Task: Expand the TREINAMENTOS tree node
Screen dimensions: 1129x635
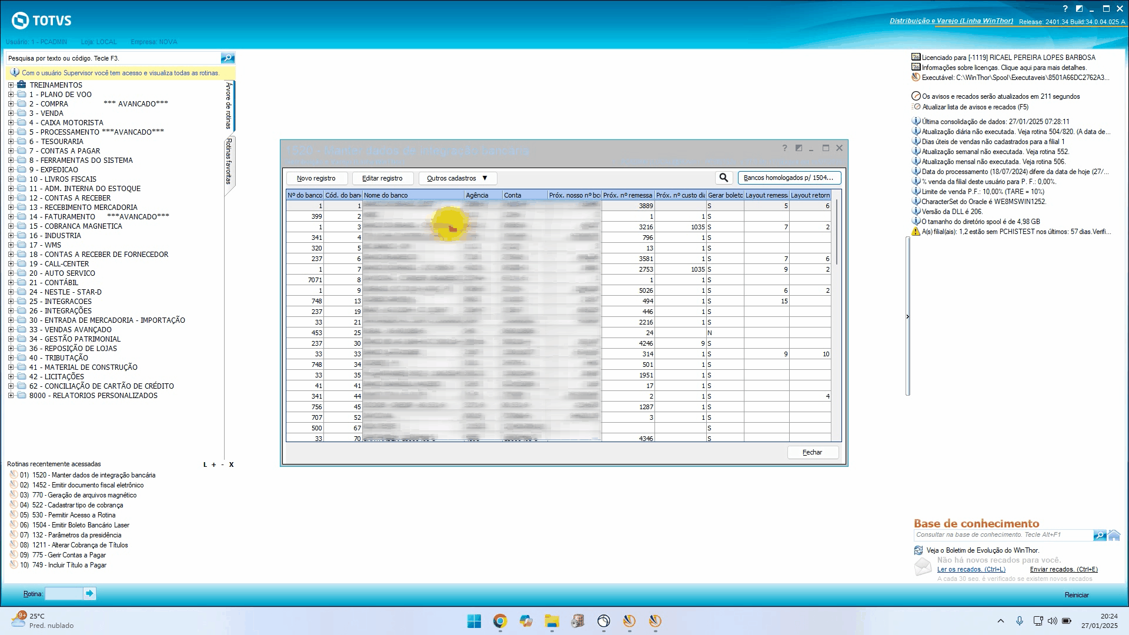Action: tap(11, 85)
